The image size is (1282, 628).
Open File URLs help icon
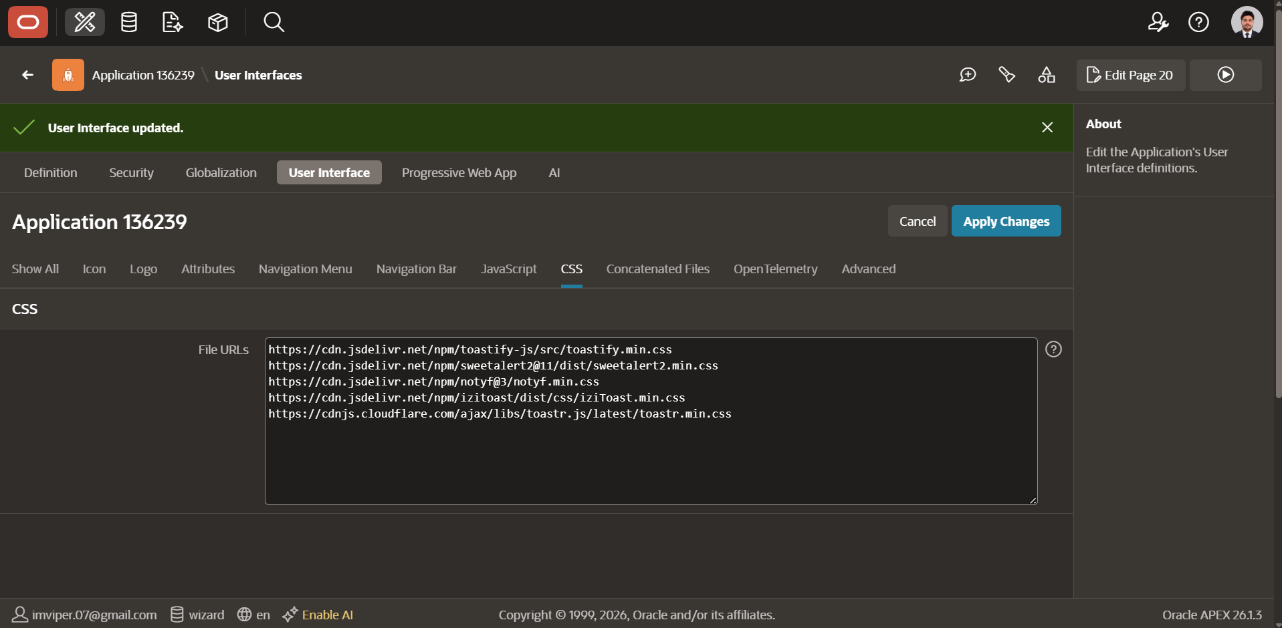point(1053,349)
